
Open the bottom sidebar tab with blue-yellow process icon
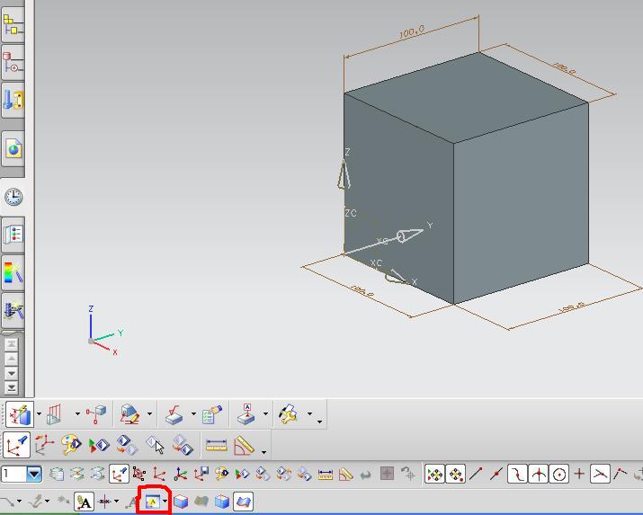(13, 310)
